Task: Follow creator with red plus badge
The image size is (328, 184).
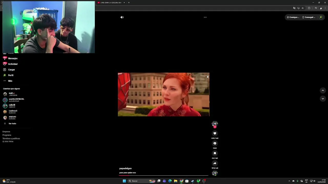Action: 215,127
